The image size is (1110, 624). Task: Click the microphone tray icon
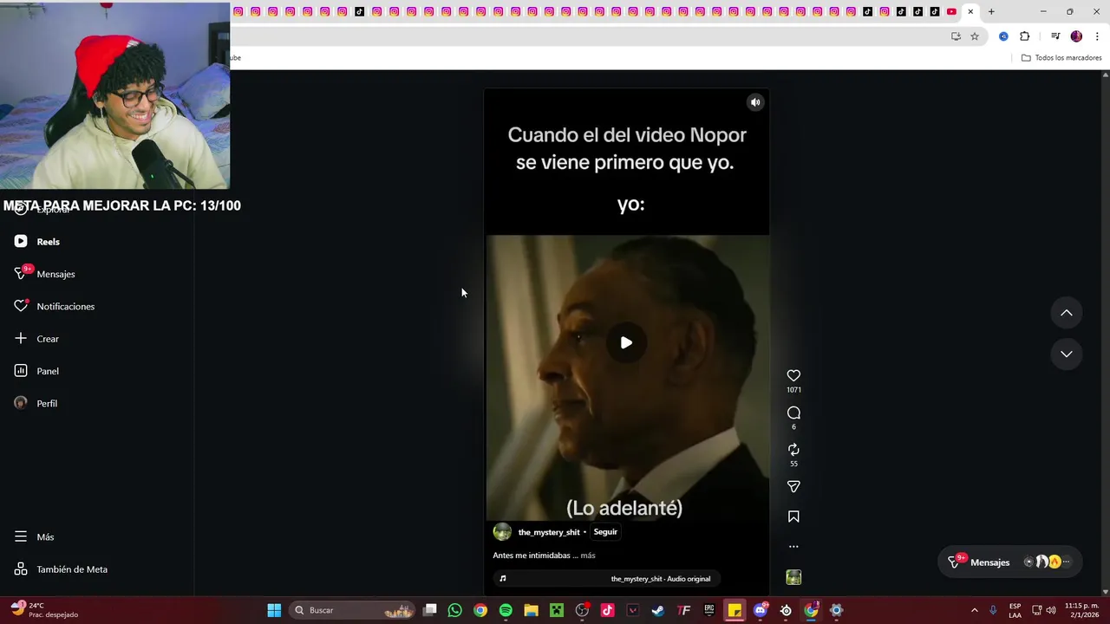coord(993,610)
